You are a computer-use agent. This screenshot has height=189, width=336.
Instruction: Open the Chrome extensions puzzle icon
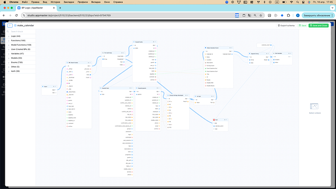pos(288,16)
